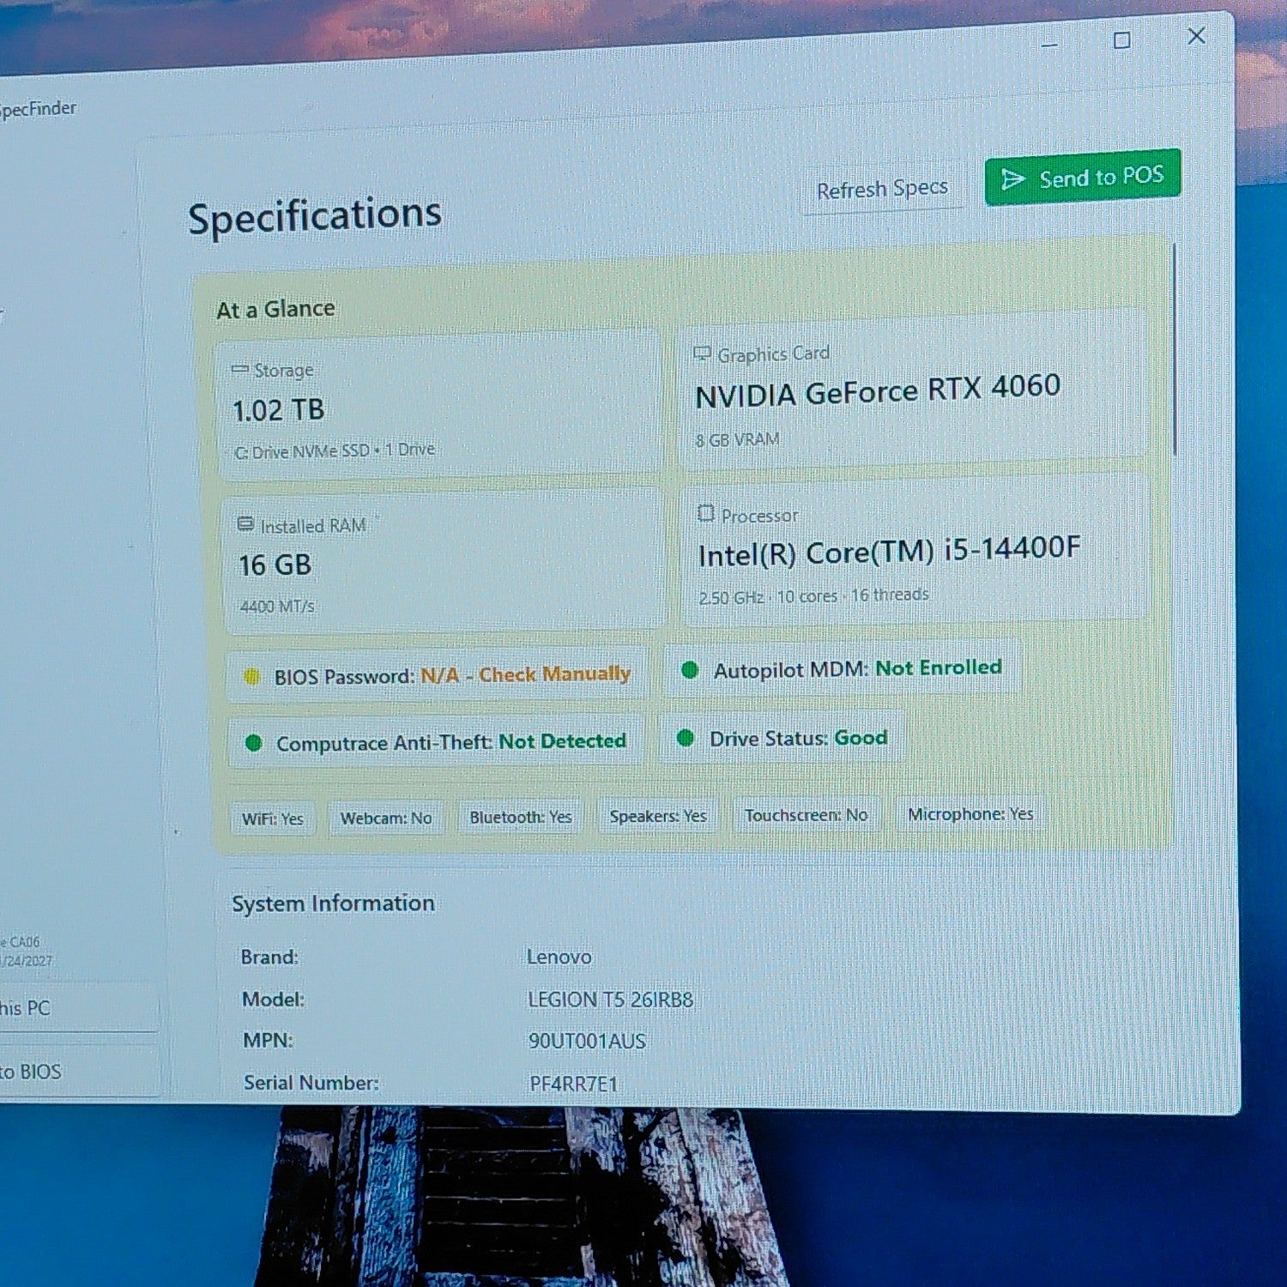Click the green dot beside Computrace Anti-Theft
The image size is (1287, 1287).
point(253,743)
